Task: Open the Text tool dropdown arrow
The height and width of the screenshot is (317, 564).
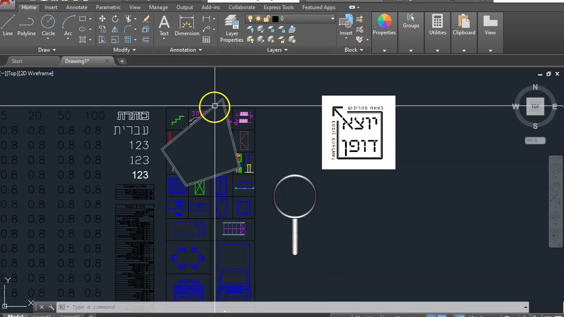Action: coord(164,39)
